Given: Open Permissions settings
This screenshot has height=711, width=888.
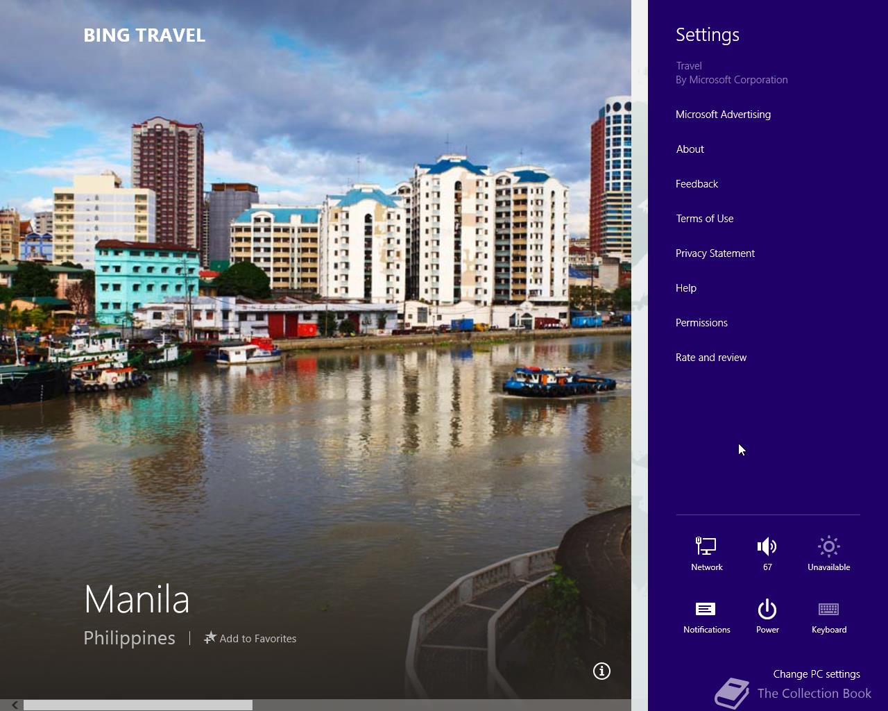Looking at the screenshot, I should (701, 323).
